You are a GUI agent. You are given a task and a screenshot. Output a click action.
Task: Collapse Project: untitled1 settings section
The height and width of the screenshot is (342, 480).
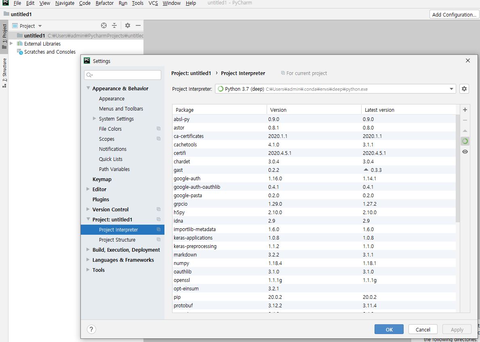click(88, 219)
